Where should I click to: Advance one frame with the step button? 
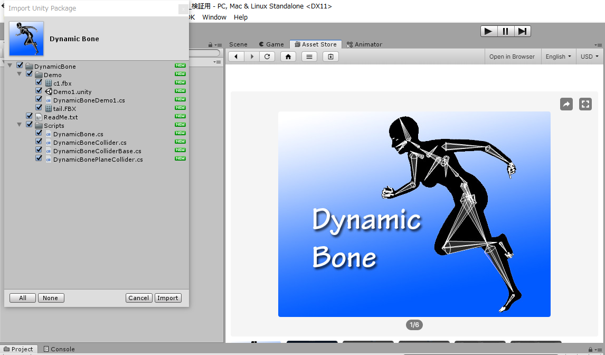523,31
